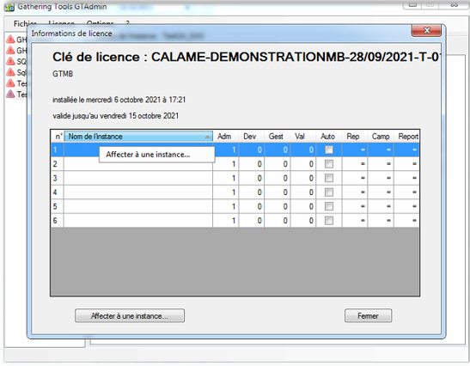Select the first Tes instance warning icon
Image resolution: width=470 pixels, height=366 pixels.
[11, 82]
